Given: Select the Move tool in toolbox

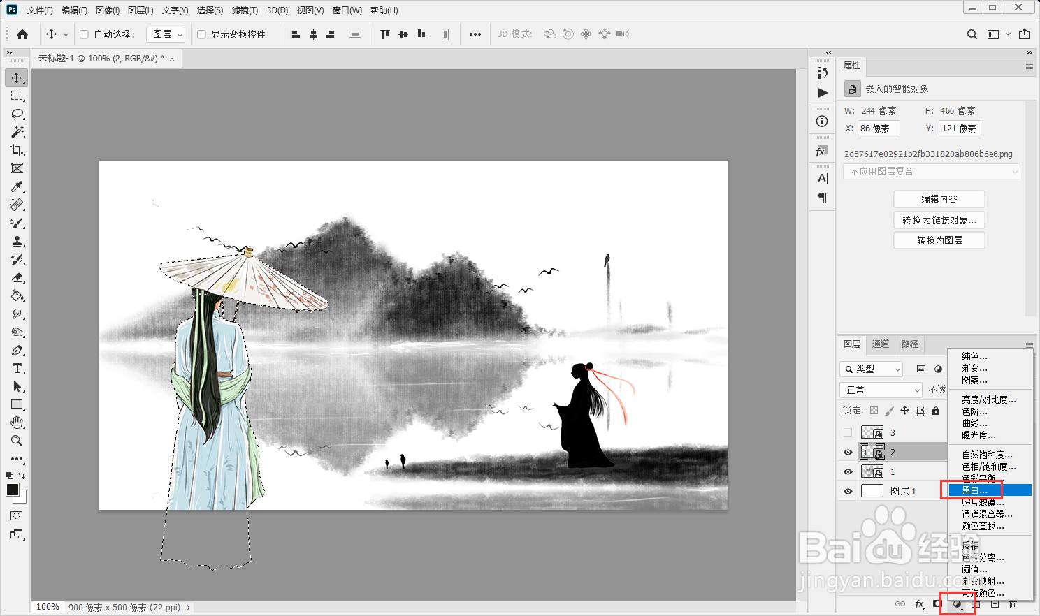Looking at the screenshot, I should click(17, 78).
